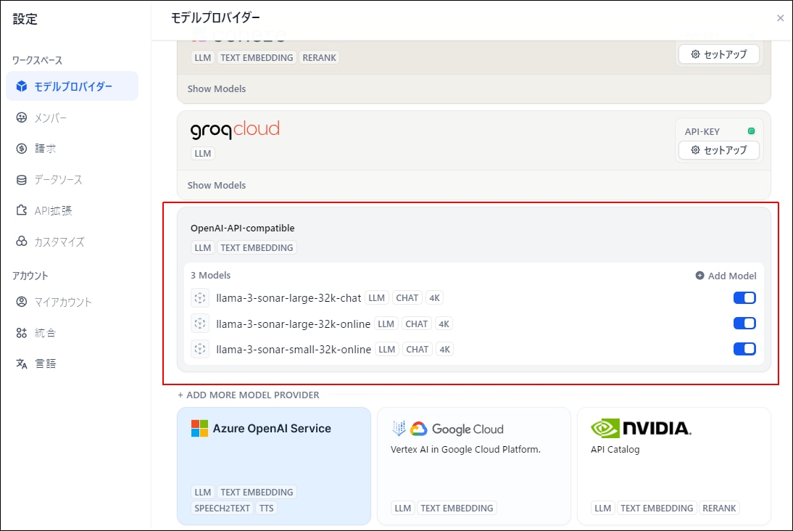Click the NVIDIA logo

641,428
